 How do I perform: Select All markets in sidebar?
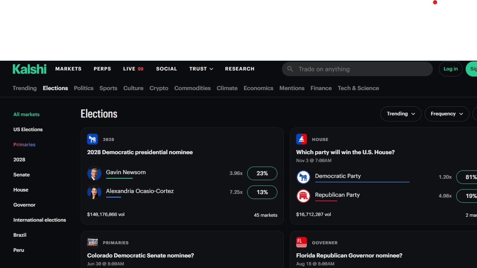27,115
